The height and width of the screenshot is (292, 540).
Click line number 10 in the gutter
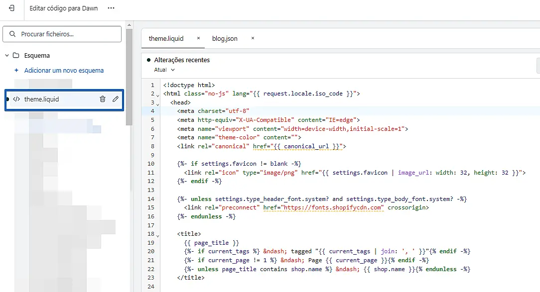151,164
